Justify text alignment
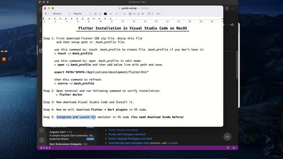The width and height of the screenshot is (283, 159). [142, 14]
